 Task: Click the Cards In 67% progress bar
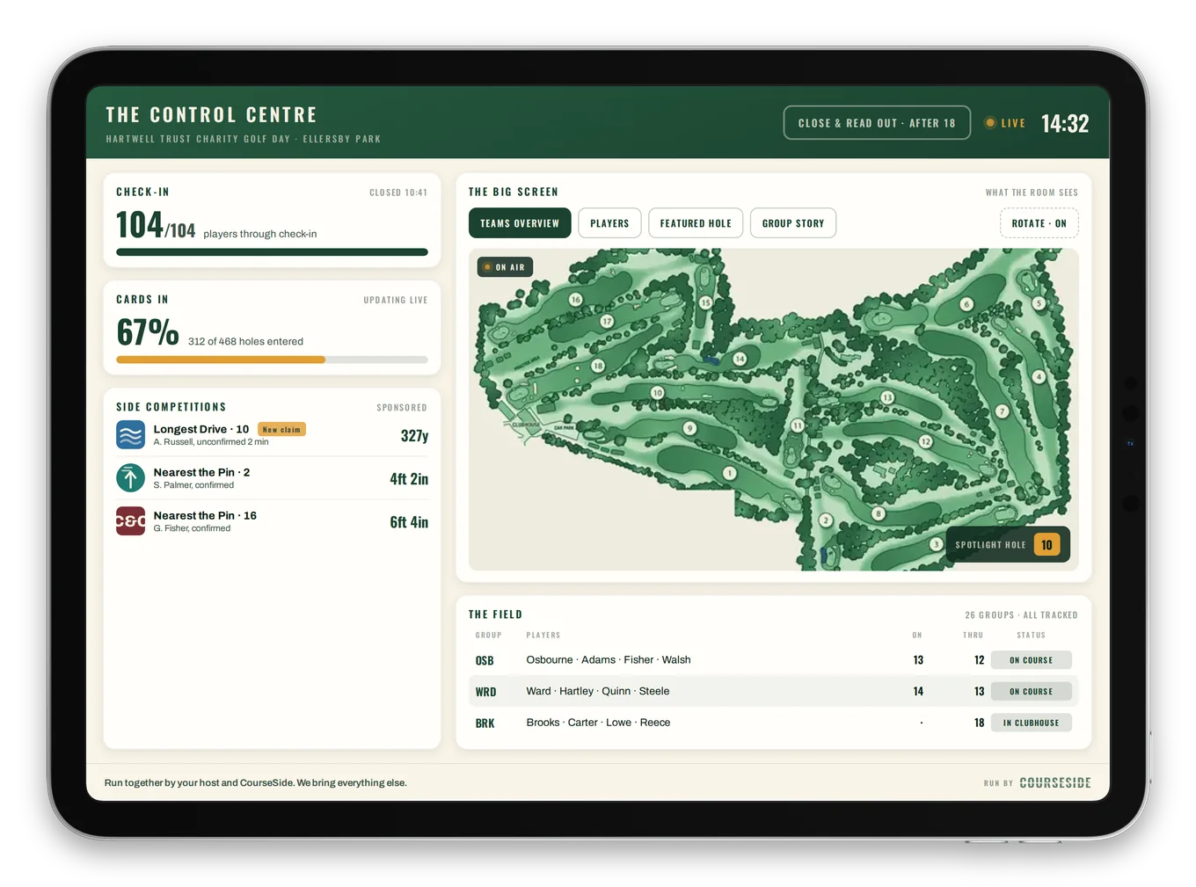(272, 360)
